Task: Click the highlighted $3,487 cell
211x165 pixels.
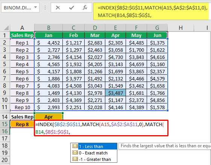Action: [115, 93]
